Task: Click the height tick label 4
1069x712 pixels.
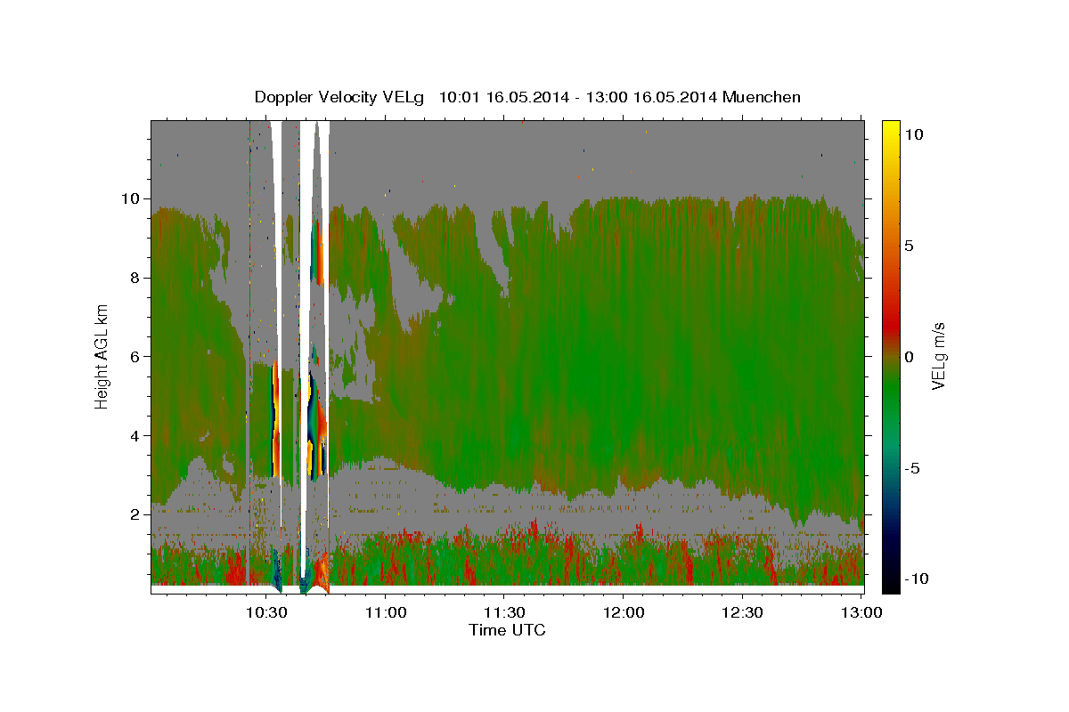Action: point(134,435)
